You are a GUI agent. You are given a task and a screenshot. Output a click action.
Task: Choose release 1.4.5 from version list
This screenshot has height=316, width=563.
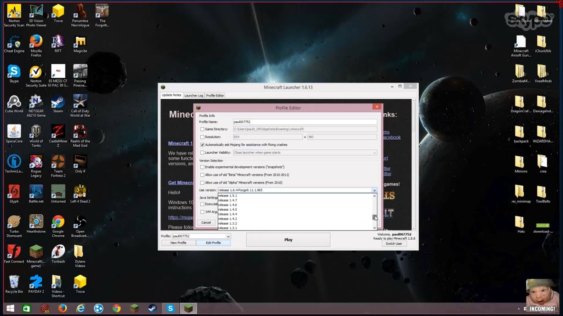pos(295,209)
